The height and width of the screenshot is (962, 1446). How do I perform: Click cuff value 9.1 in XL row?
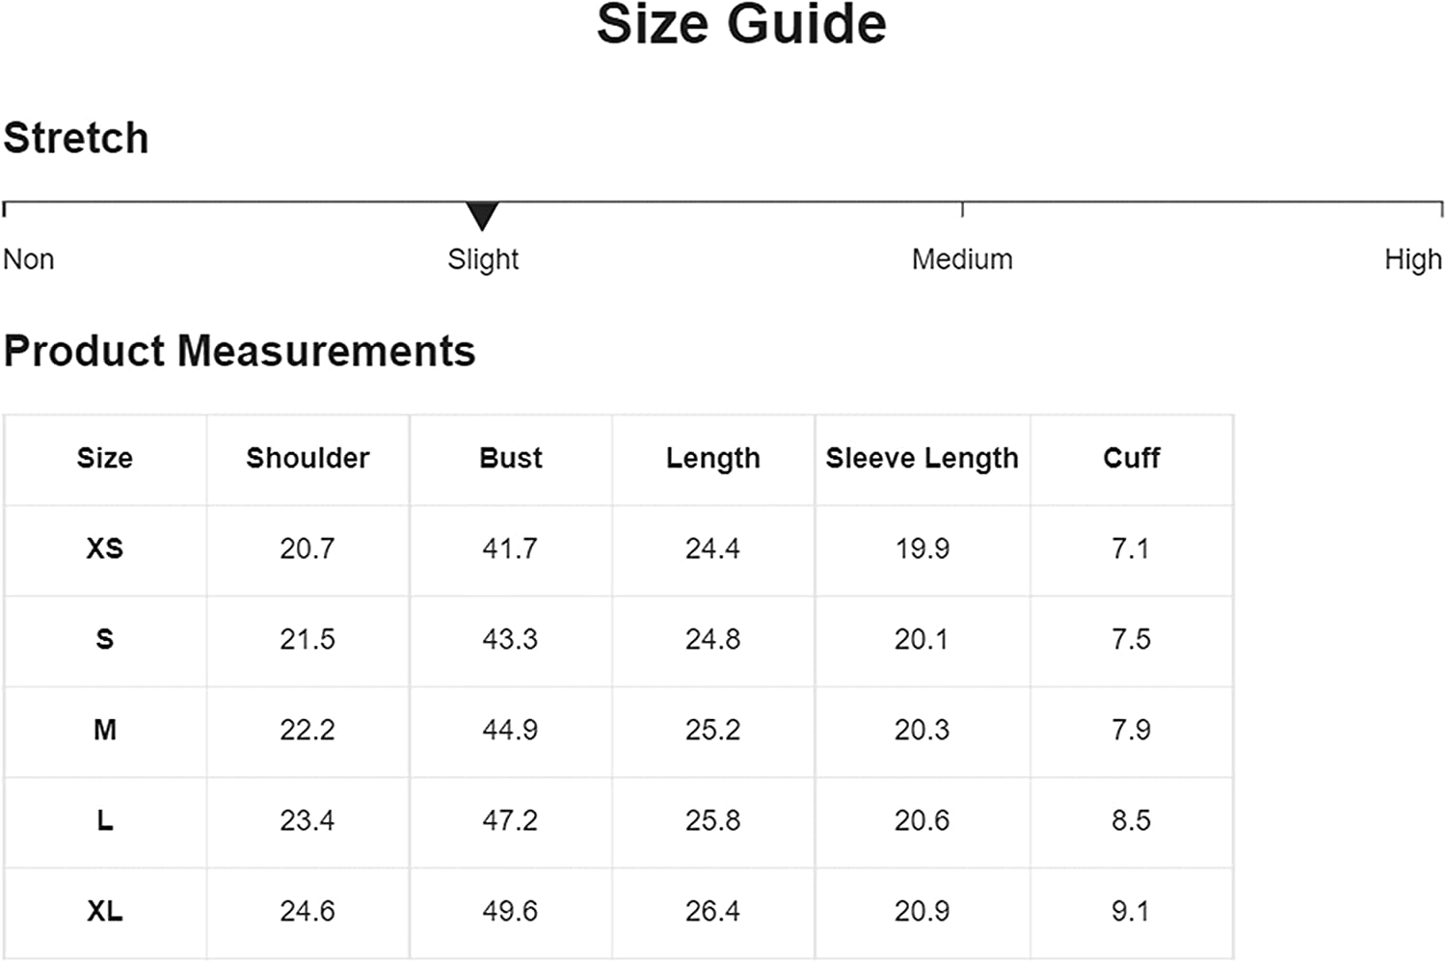pos(1131,911)
